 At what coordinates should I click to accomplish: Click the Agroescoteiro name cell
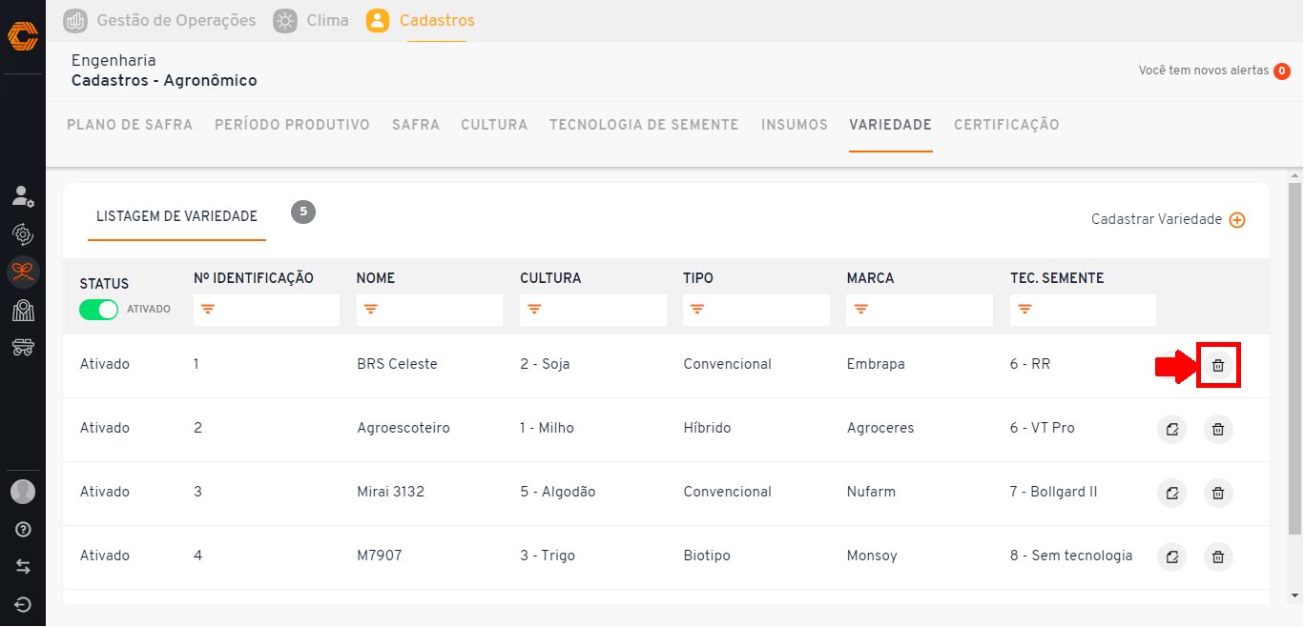pyautogui.click(x=404, y=428)
